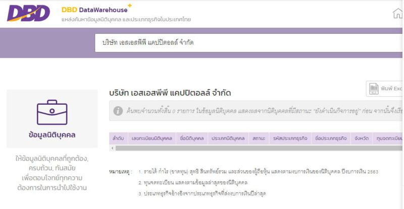Click the DBD logo
This screenshot has height=209, width=404.
click(28, 13)
